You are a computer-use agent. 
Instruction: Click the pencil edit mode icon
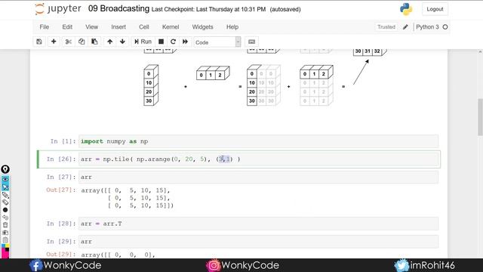[x=405, y=27]
